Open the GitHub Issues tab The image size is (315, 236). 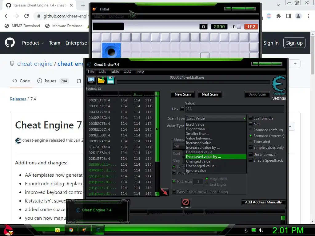(53, 81)
